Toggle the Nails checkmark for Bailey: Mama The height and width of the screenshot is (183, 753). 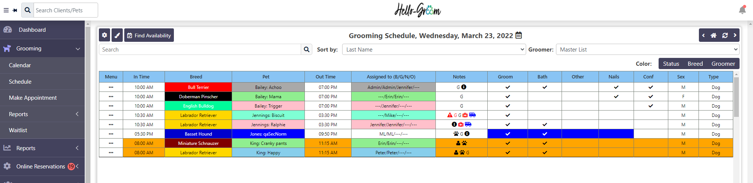coord(616,97)
